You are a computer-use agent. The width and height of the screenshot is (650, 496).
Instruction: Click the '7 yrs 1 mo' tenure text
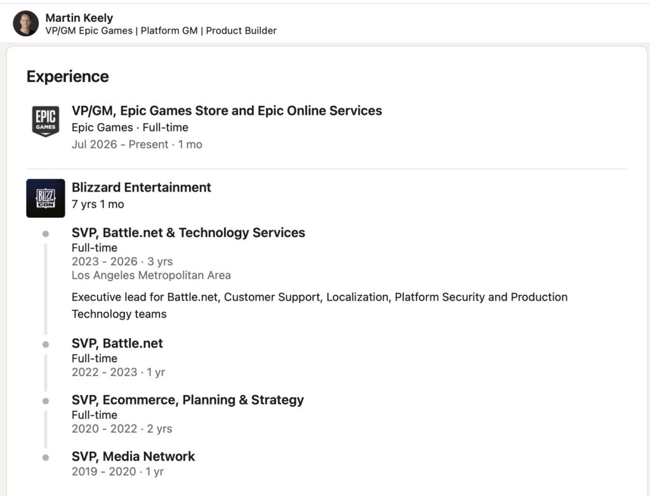[x=98, y=204]
